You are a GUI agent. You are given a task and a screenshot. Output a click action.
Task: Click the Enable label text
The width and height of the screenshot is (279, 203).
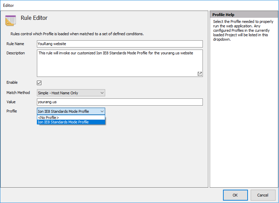pyautogui.click(x=12, y=82)
